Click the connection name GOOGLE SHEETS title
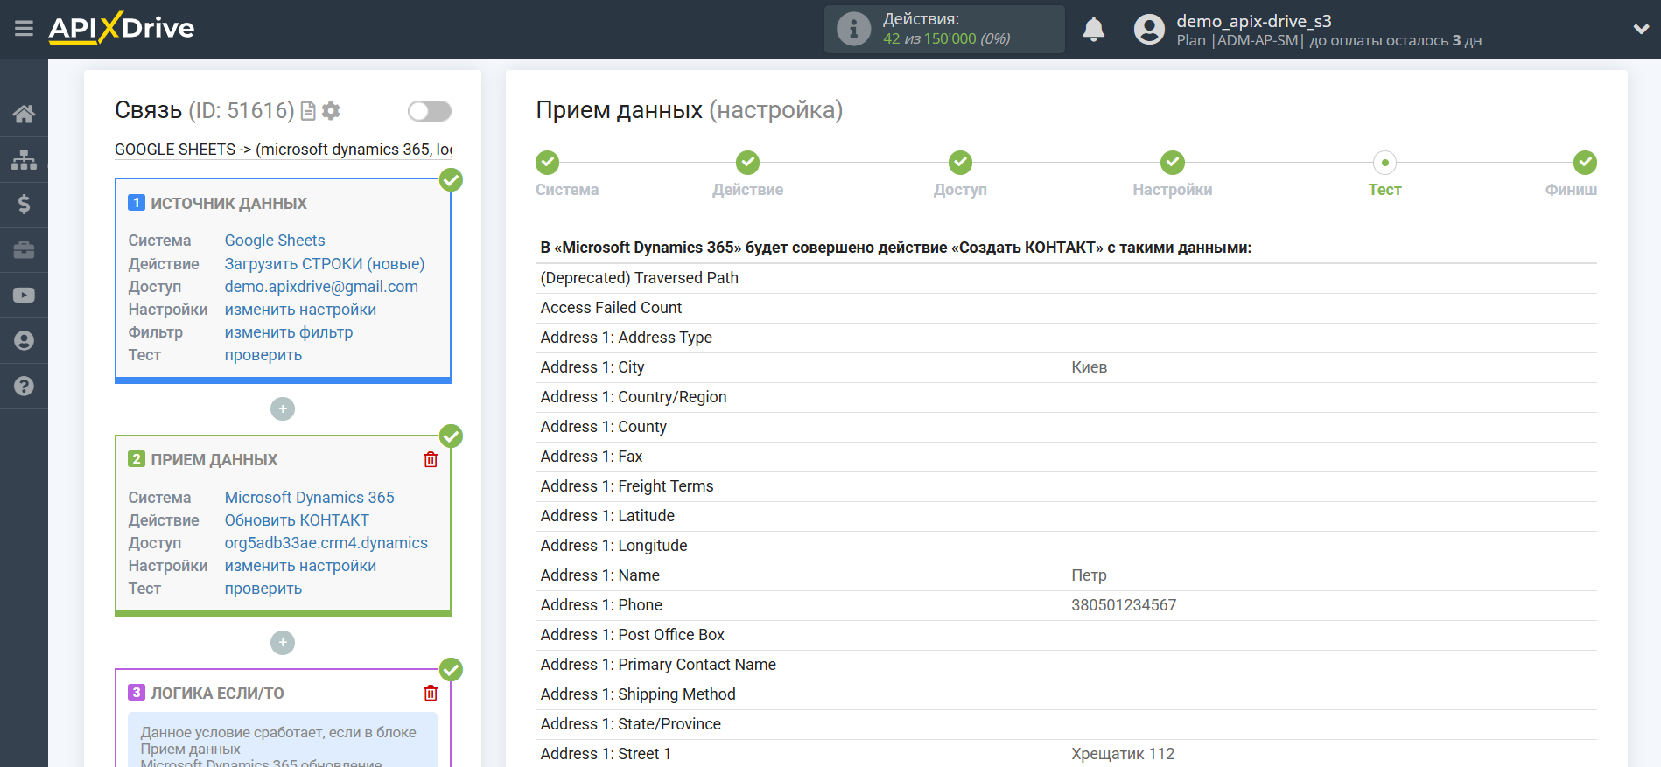 click(x=284, y=150)
